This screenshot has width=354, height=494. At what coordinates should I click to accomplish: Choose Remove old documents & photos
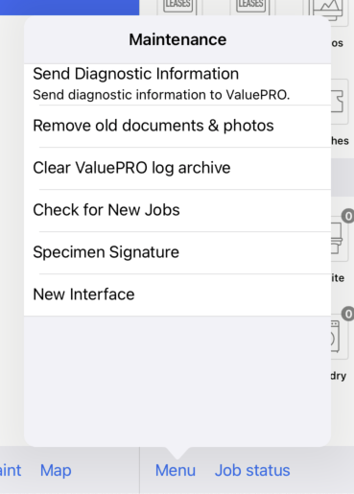[x=177, y=126]
